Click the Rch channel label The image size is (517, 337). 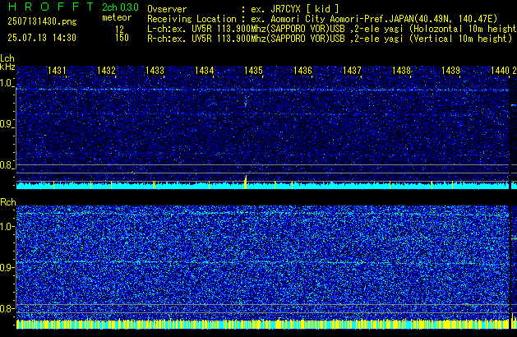[8, 202]
